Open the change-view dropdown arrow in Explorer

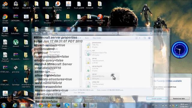140,38
